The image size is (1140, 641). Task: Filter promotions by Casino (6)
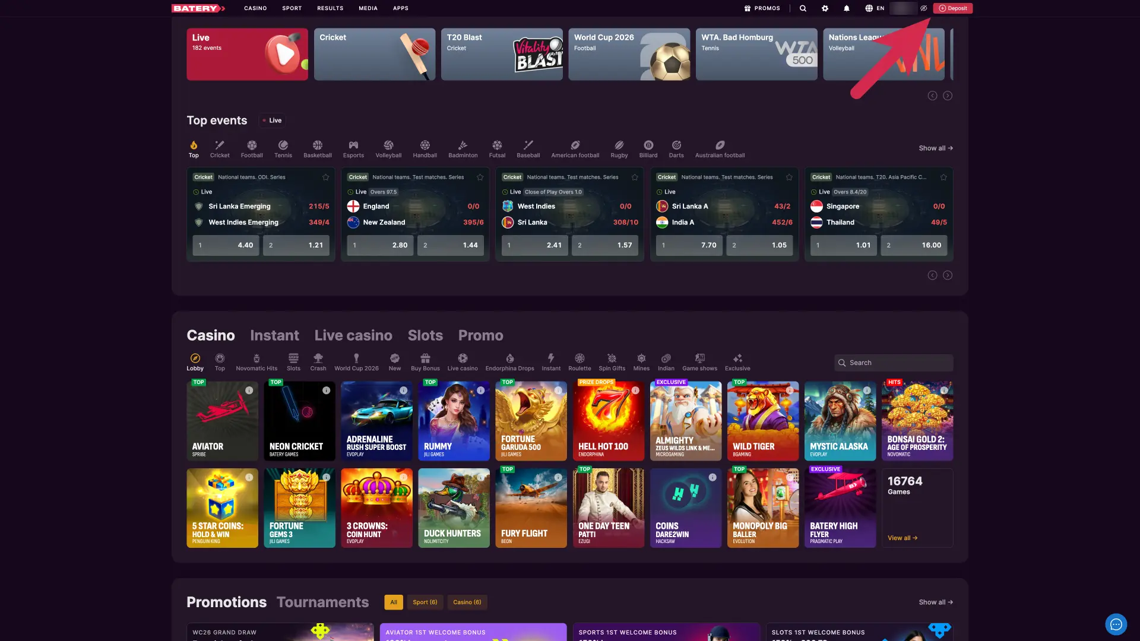pyautogui.click(x=467, y=602)
